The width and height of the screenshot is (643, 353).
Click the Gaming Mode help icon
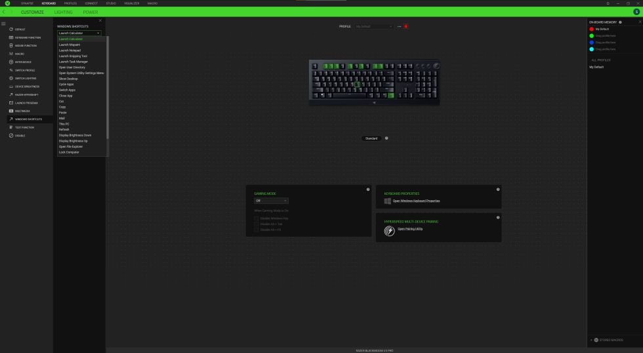click(x=367, y=189)
